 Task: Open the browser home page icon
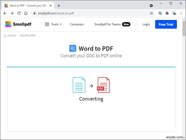(26, 13)
